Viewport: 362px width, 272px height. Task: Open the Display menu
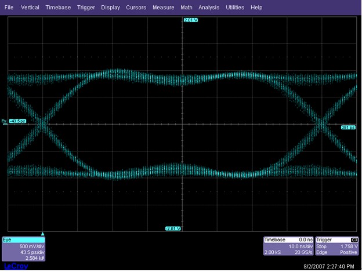pos(110,8)
